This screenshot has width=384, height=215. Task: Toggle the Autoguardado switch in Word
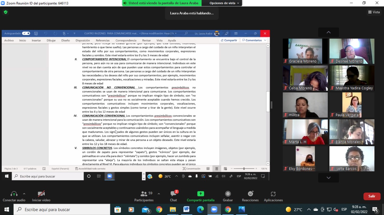26,33
